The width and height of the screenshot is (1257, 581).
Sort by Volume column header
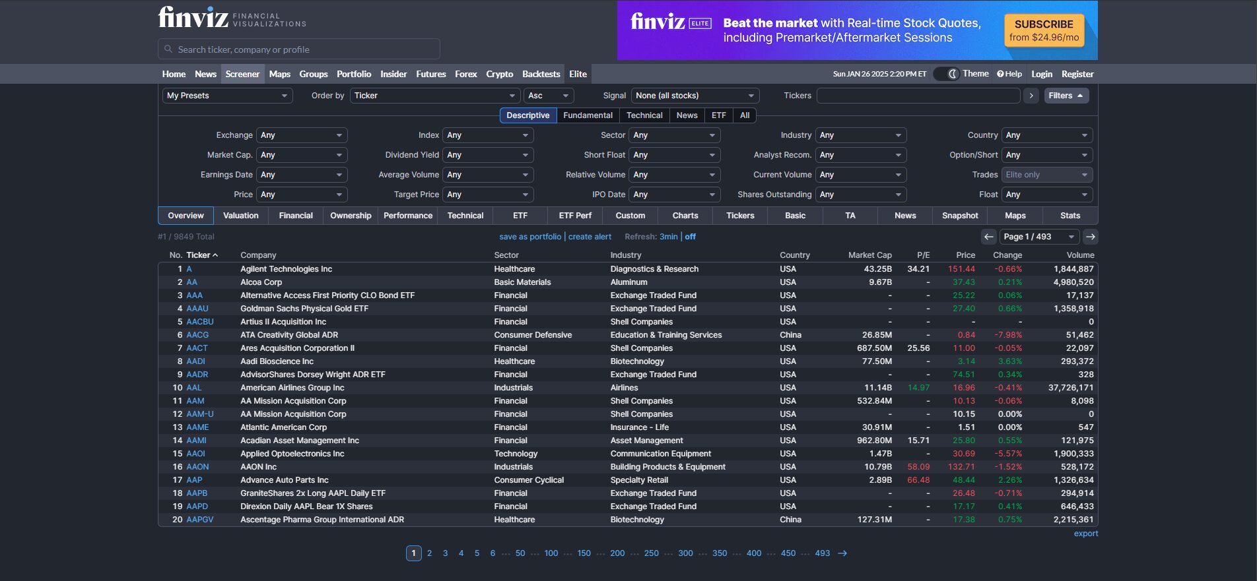[x=1080, y=255]
